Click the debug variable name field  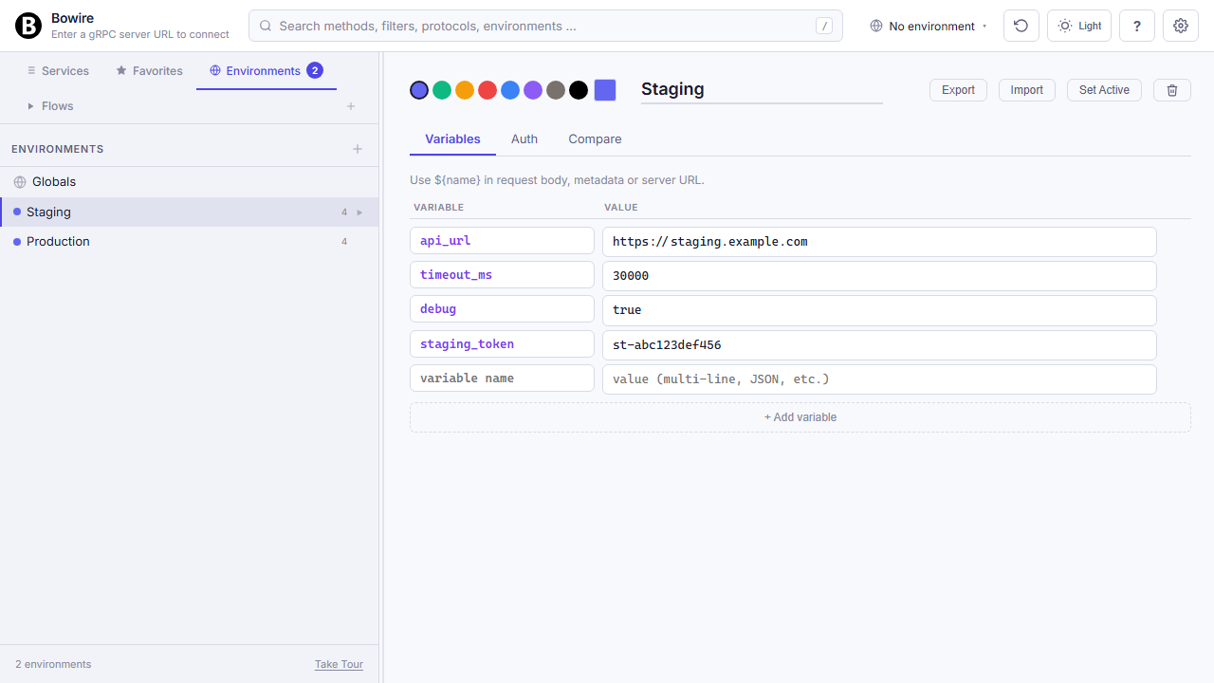502,309
